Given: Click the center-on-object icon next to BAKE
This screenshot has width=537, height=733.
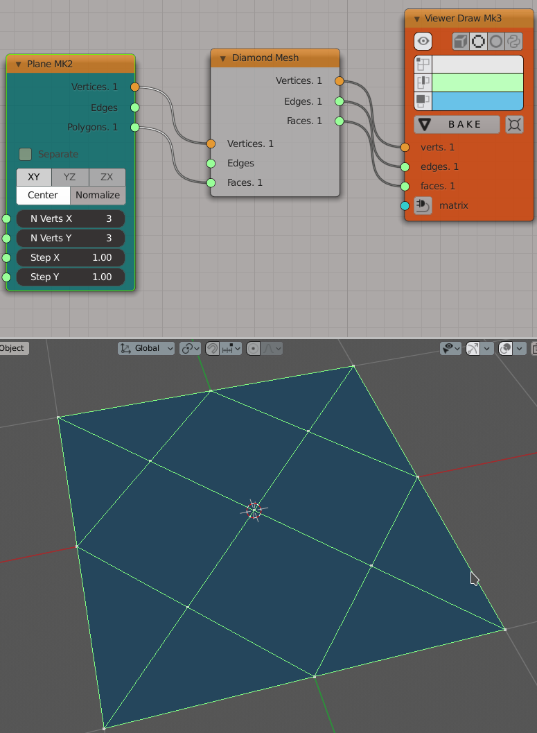Looking at the screenshot, I should tap(514, 125).
